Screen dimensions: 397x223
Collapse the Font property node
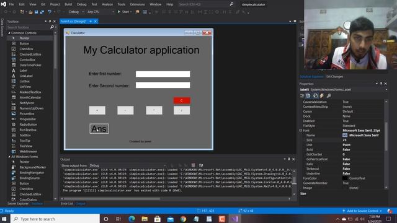(301, 131)
